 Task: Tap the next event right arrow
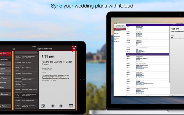(x=61, y=106)
